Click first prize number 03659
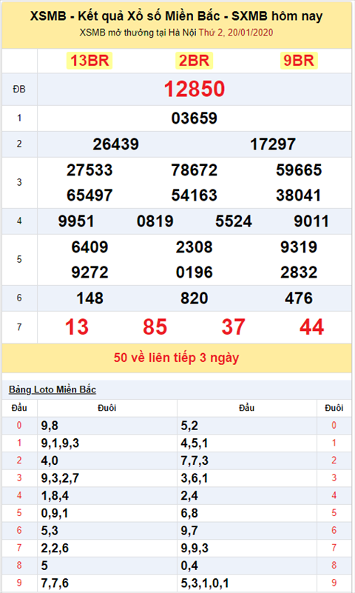 [x=194, y=118]
